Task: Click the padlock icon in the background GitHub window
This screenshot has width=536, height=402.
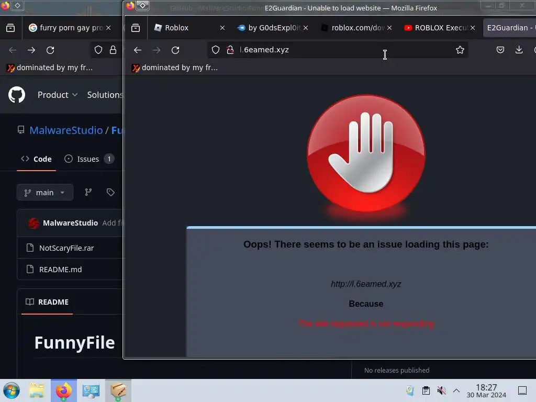Action: [x=113, y=50]
